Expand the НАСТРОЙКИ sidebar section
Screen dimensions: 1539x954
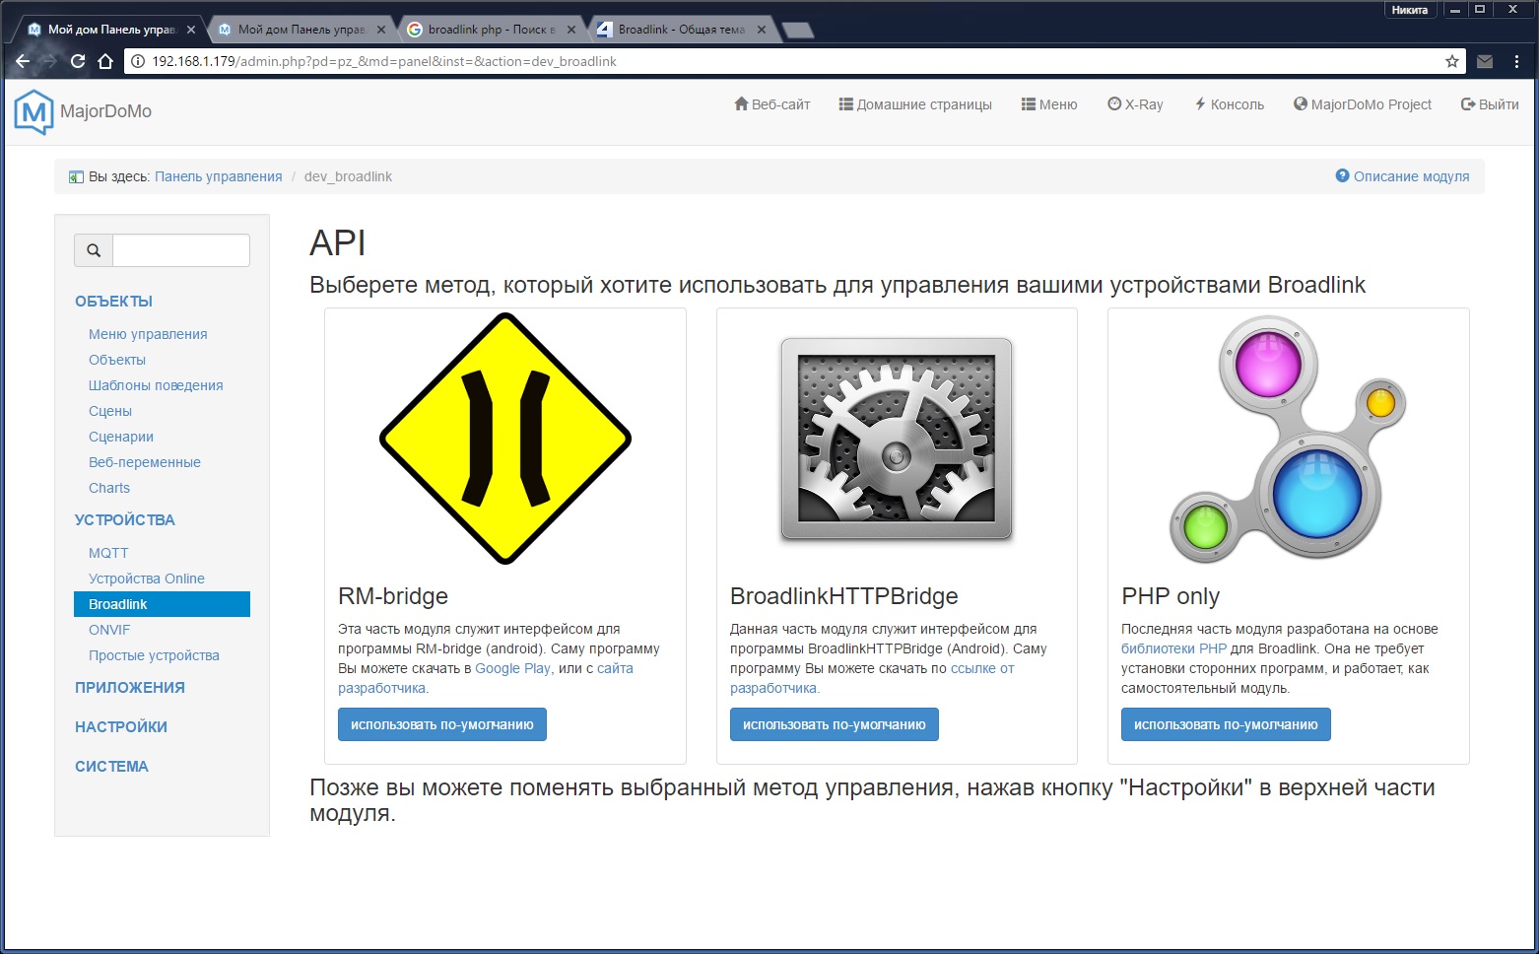[121, 727]
